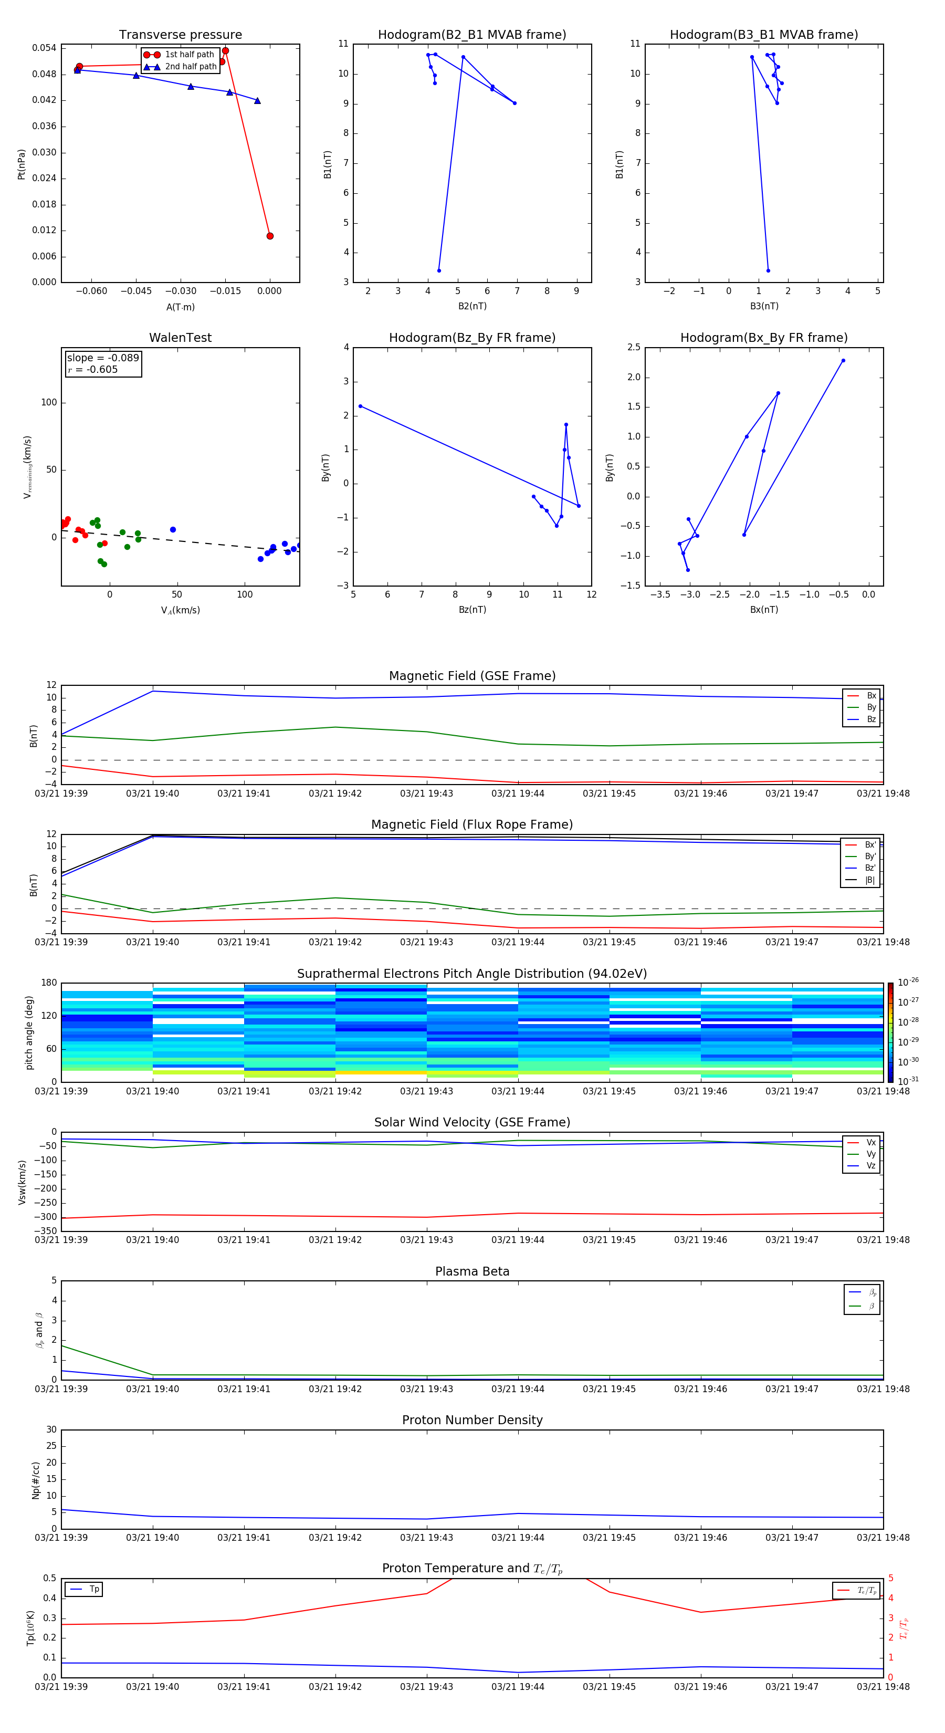Select the 'Hodogram(B2_B1 MVAB frame)' title
This screenshot has height=1733, width=945.
[472, 34]
